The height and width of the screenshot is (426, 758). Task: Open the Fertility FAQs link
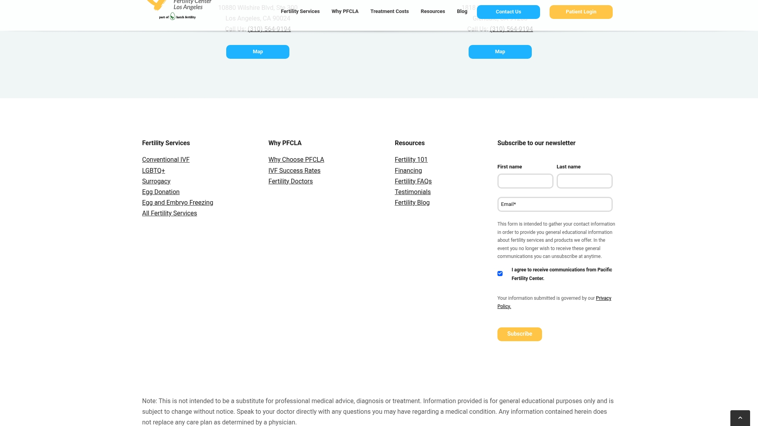(413, 181)
